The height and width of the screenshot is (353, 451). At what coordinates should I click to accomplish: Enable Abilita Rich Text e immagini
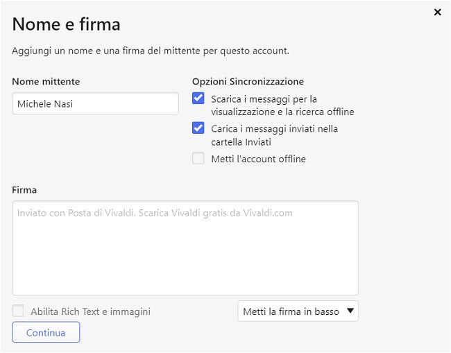18,311
